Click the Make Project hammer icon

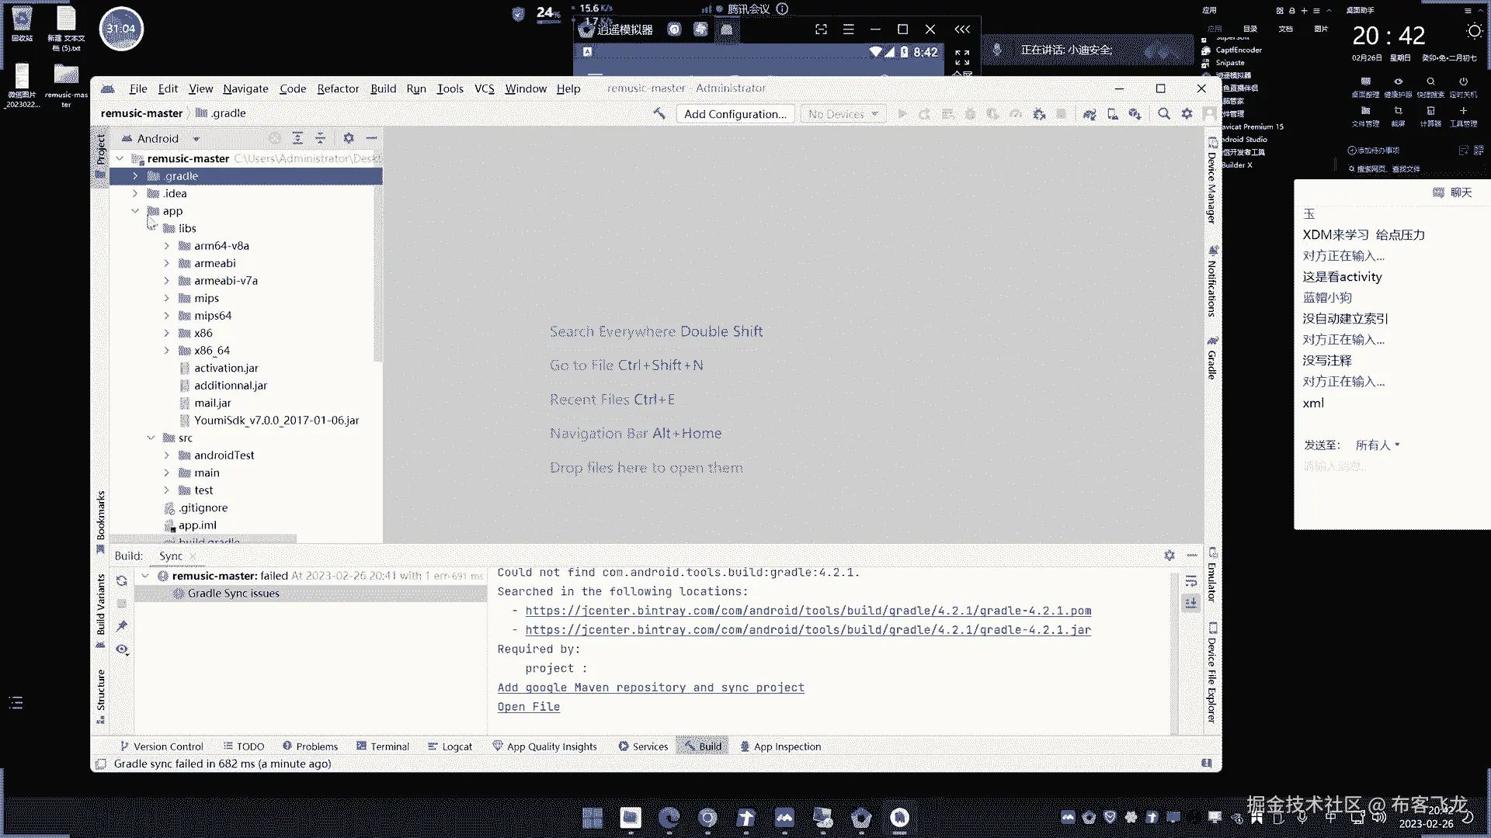pyautogui.click(x=659, y=114)
